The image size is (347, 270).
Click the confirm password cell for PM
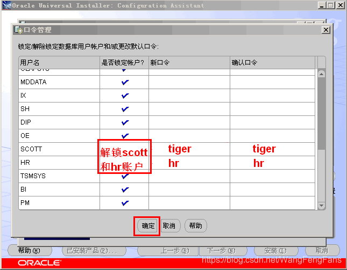(x=272, y=203)
